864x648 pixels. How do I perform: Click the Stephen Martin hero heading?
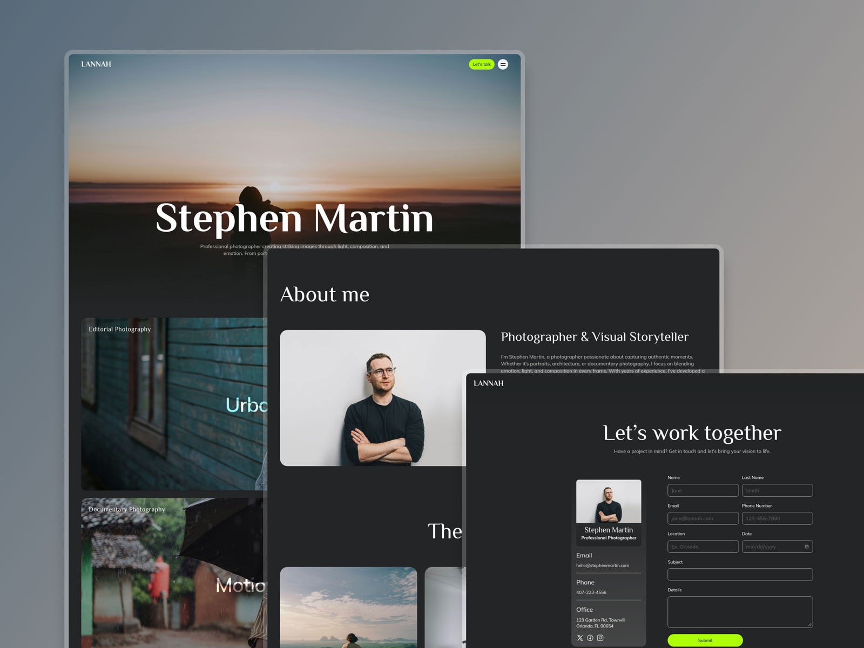point(294,218)
